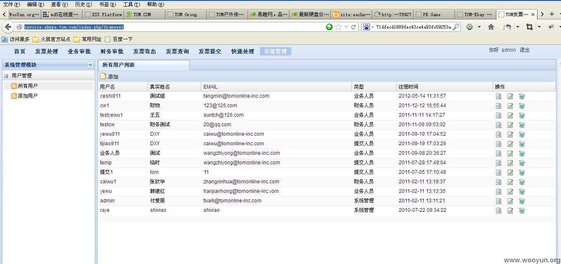Click the search magnifier in search box

(x=456, y=27)
